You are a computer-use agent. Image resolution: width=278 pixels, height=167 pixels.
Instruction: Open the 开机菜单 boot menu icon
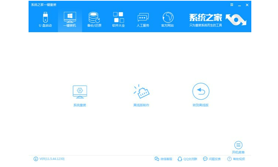point(238,145)
